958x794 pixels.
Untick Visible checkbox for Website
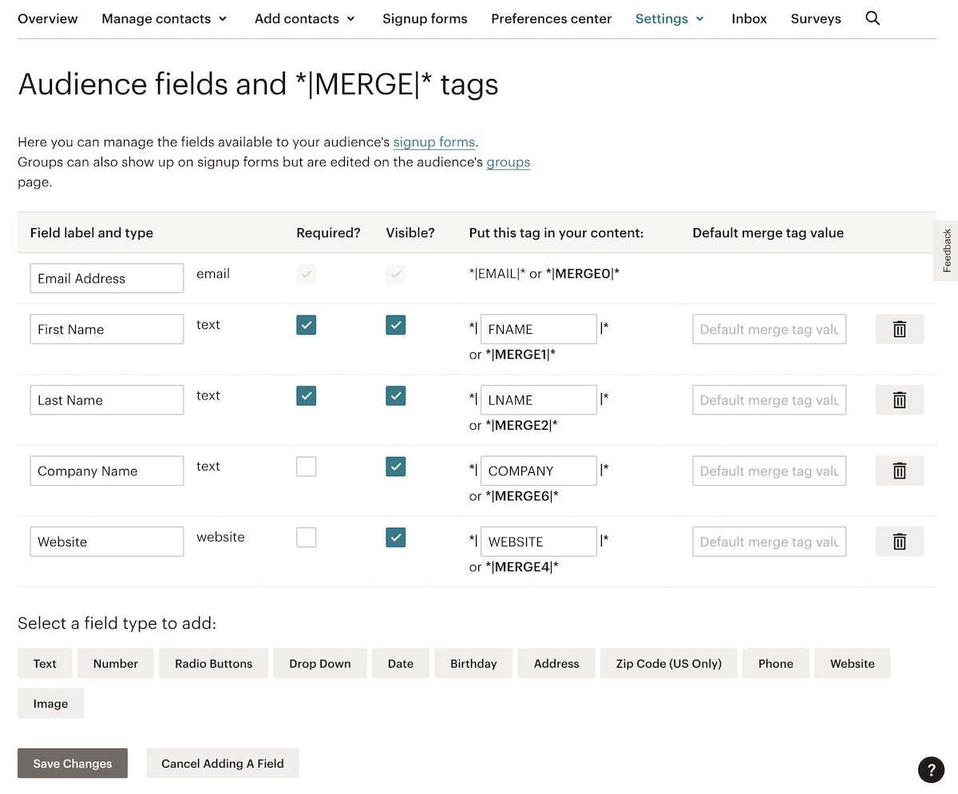tap(395, 537)
